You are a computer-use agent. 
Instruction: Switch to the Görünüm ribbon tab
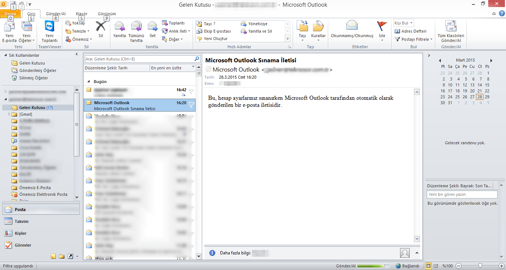[x=107, y=14]
